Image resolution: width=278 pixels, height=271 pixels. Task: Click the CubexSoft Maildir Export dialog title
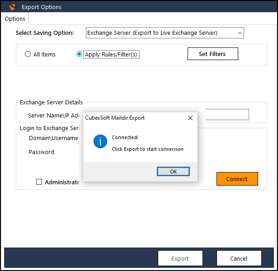[x=115, y=118]
